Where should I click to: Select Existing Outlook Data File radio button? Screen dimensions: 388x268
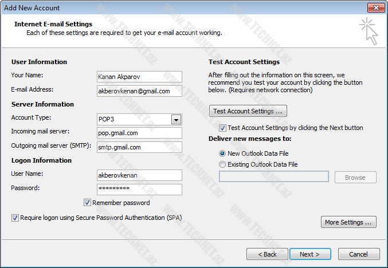coord(222,164)
